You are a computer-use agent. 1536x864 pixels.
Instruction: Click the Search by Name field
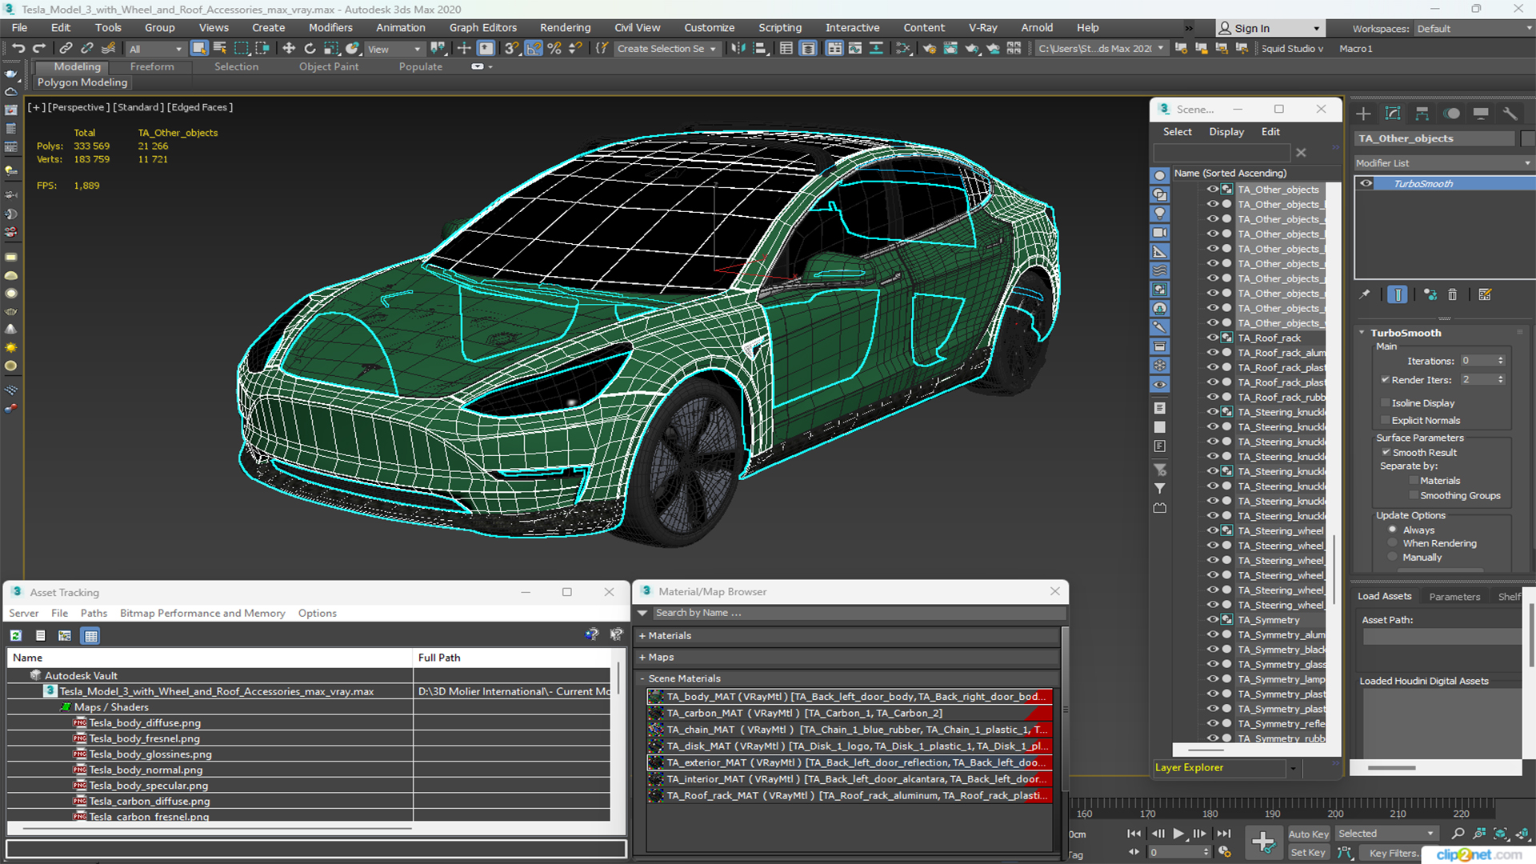coord(859,613)
